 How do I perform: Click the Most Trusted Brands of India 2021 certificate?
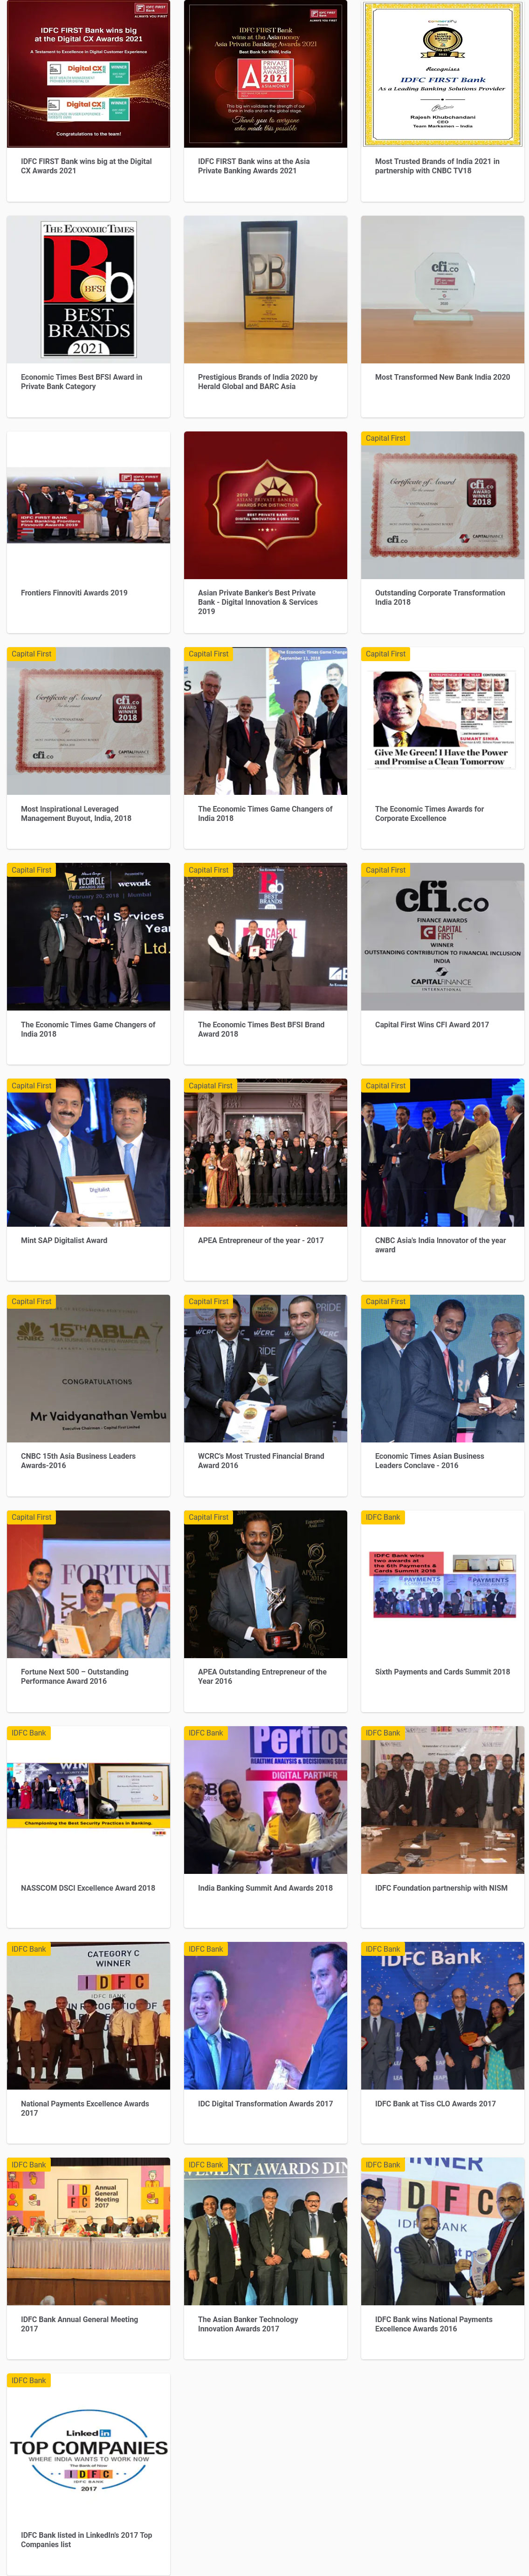pos(442,74)
